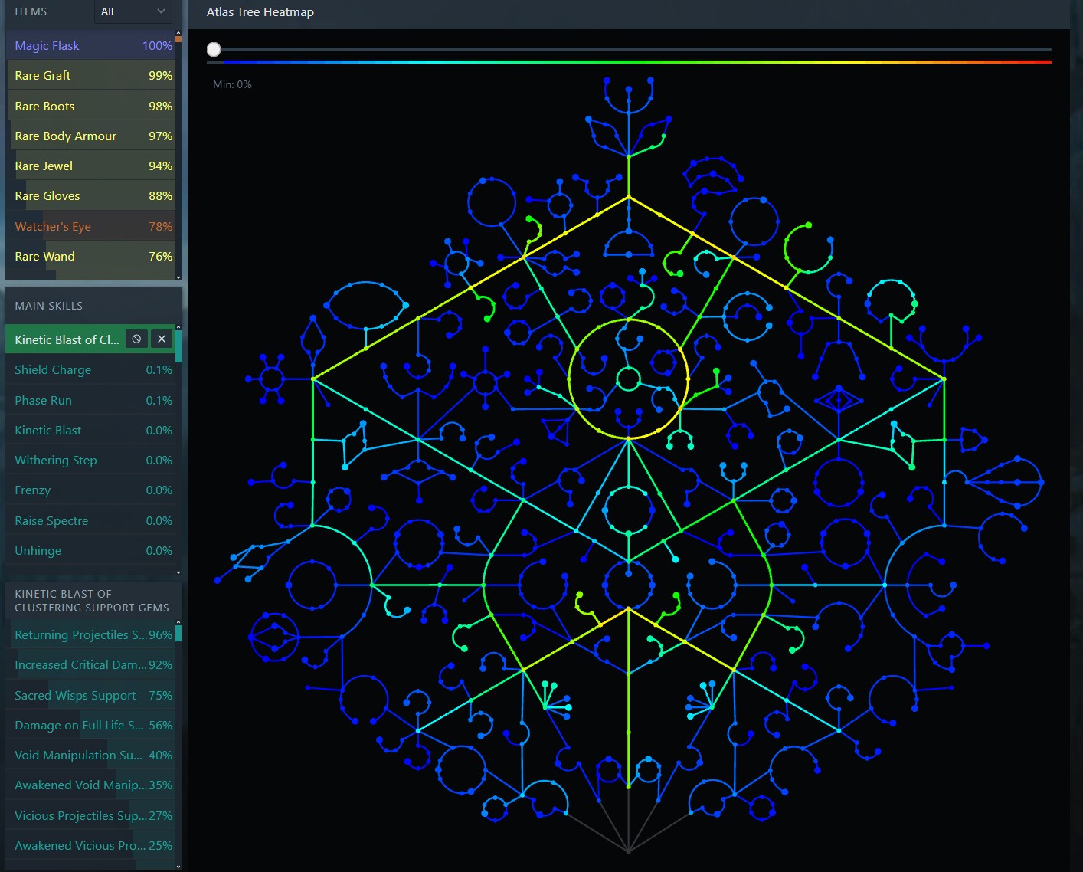The height and width of the screenshot is (872, 1083).
Task: Select the Unhinge skill row
Action: coord(90,550)
